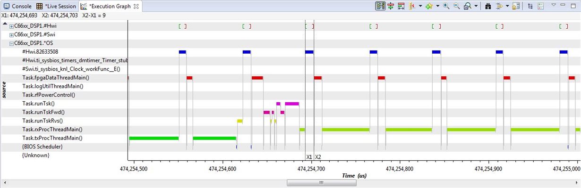Click the legend list icon
Image resolution: width=581 pixels, height=188 pixels.
point(541,6)
